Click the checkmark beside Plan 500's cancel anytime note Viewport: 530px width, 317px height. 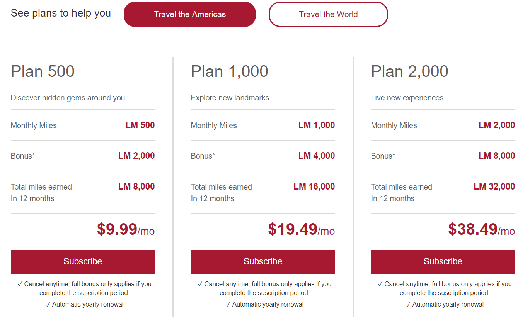pos(20,284)
